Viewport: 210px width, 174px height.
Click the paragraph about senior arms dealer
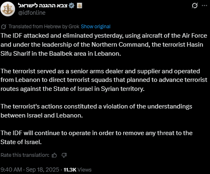(104, 80)
